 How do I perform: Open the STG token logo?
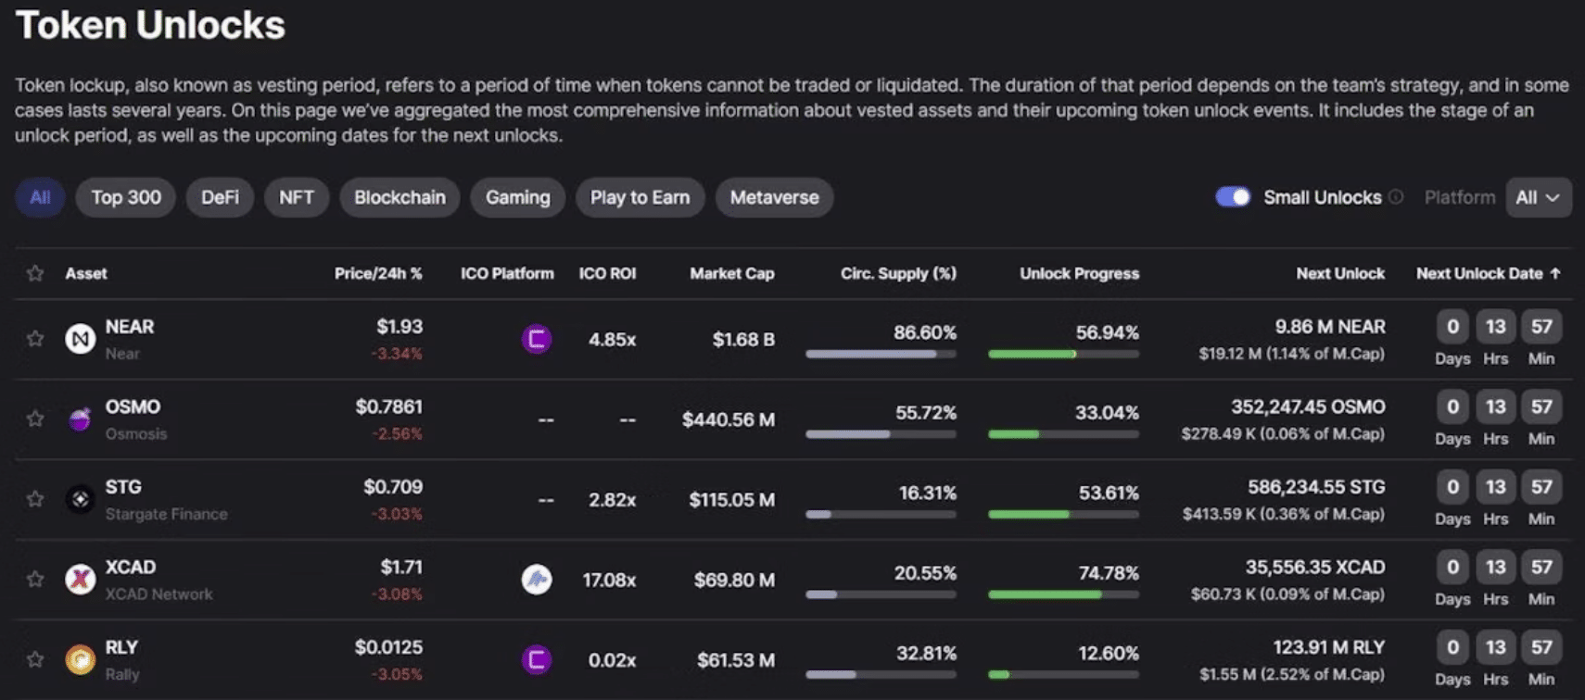click(81, 499)
